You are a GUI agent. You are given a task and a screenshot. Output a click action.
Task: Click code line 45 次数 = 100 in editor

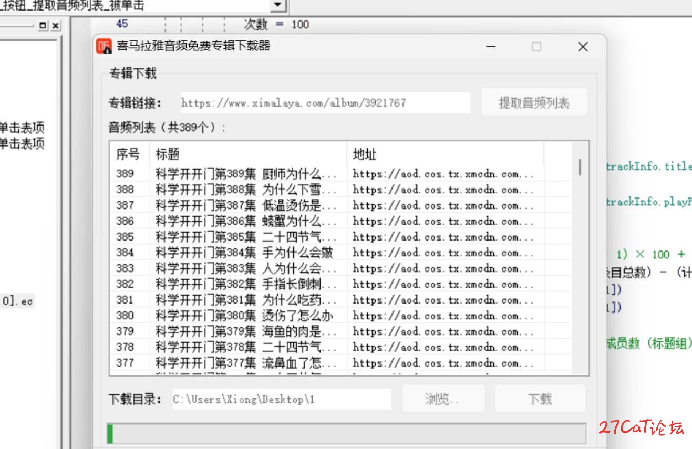276,24
